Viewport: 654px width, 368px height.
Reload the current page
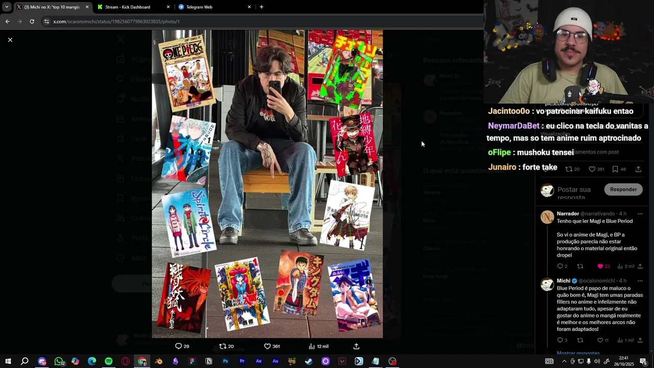(32, 21)
